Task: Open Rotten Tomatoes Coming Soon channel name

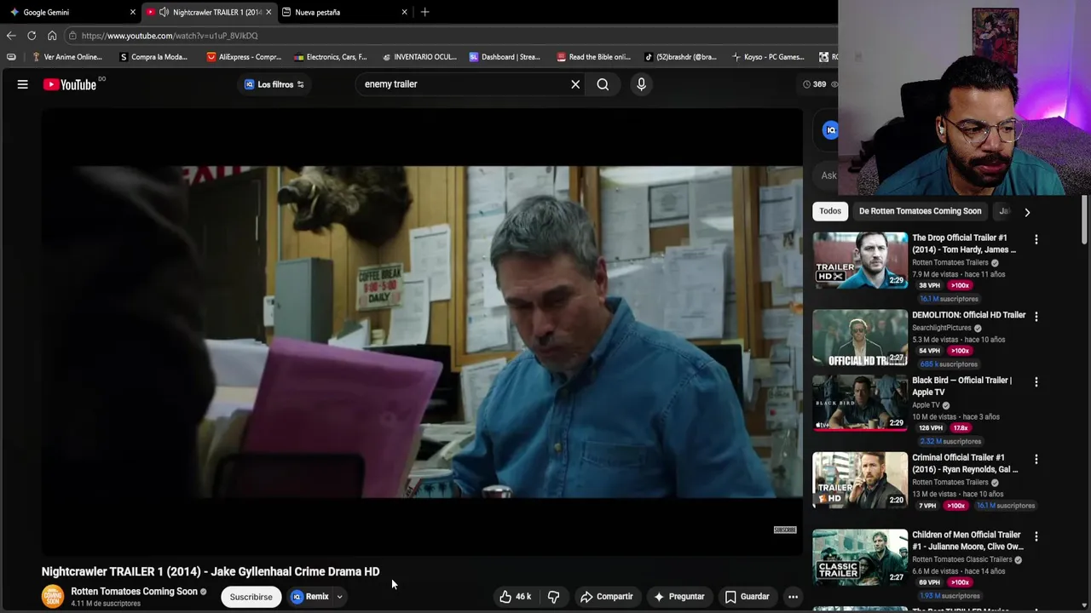Action: [134, 591]
